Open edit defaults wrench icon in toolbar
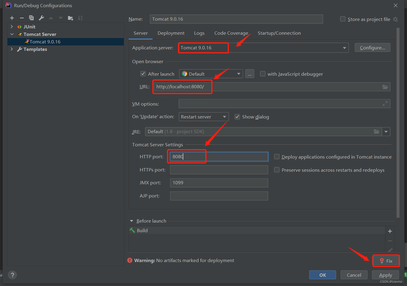The height and width of the screenshot is (286, 407). pyautogui.click(x=41, y=18)
